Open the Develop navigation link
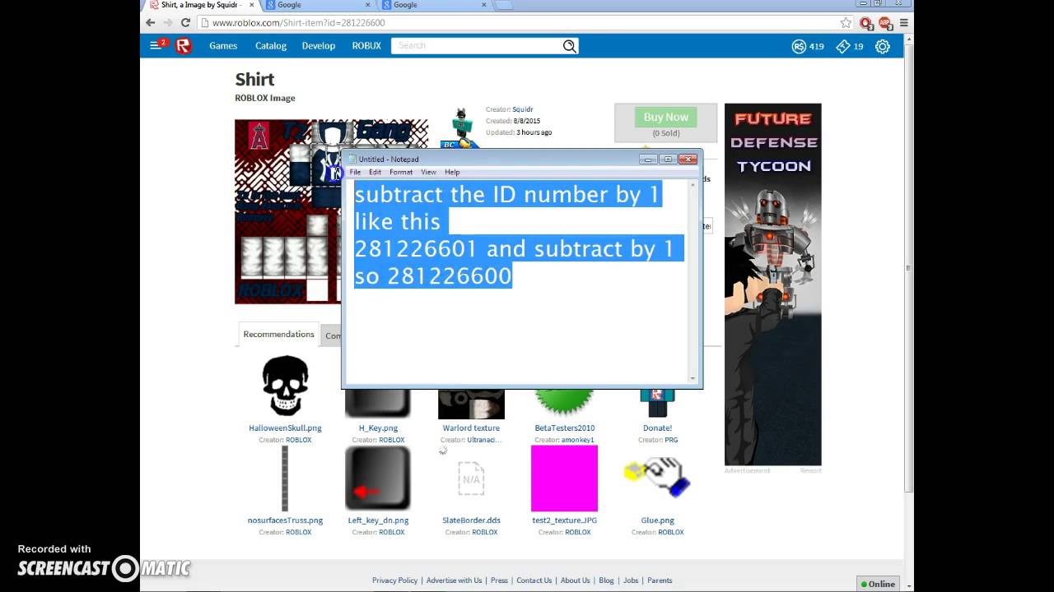The image size is (1054, 592). (319, 46)
